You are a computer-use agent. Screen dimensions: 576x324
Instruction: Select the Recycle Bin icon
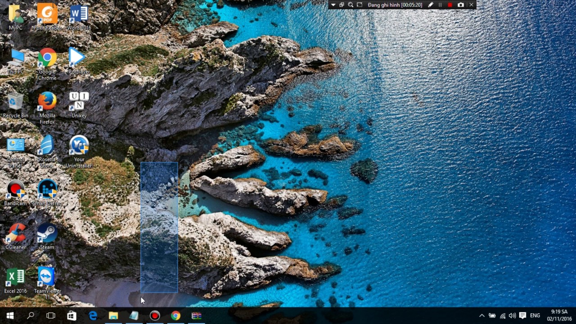16,105
